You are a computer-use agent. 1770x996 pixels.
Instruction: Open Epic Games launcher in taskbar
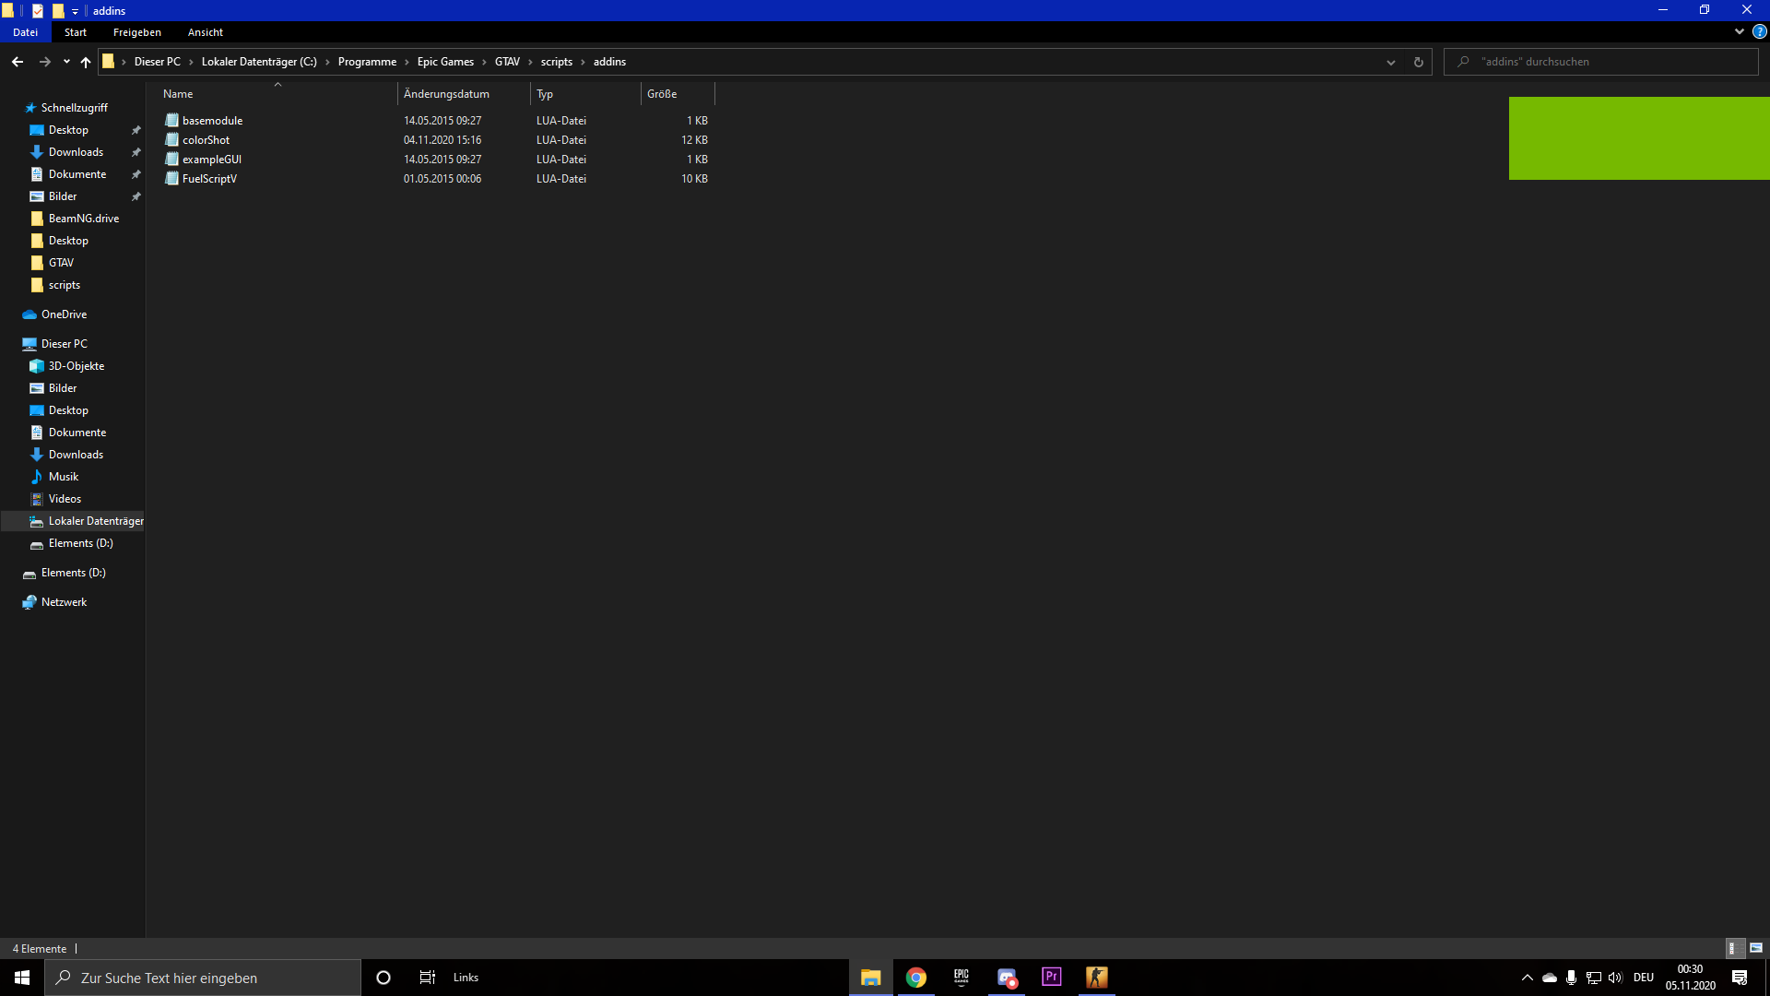click(962, 977)
